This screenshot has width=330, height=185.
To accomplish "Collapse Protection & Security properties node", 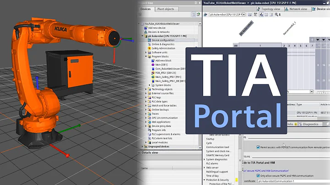I will 204,180.
